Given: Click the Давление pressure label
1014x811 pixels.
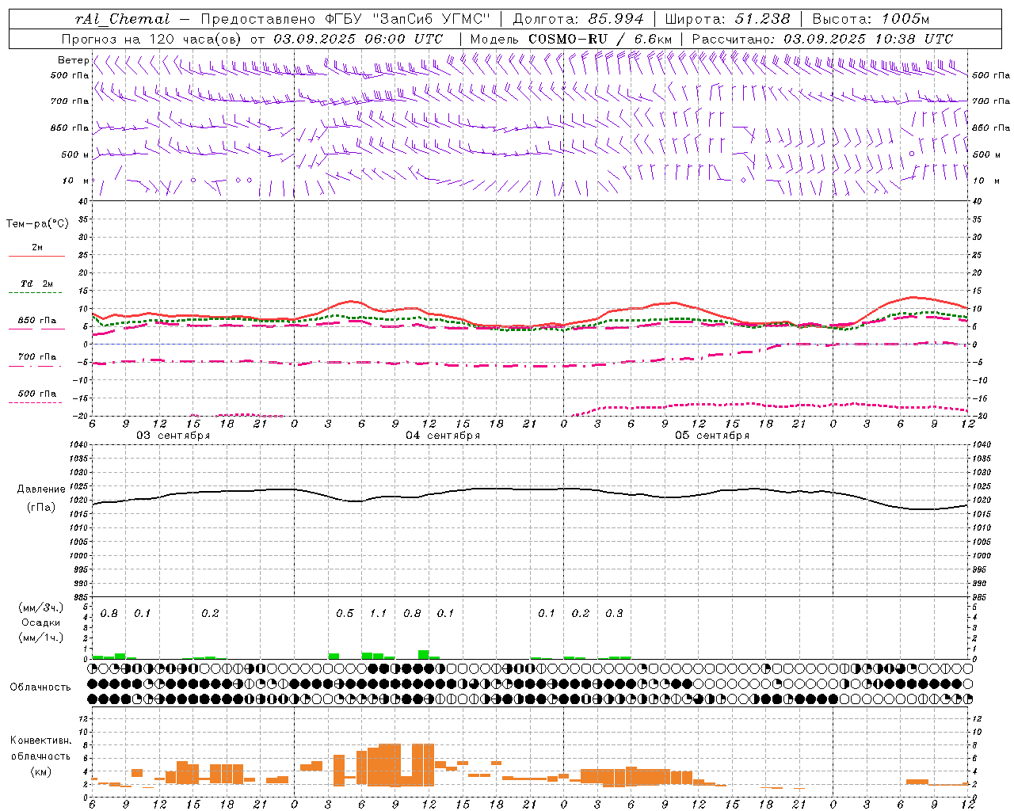Looking at the screenshot, I should [41, 489].
